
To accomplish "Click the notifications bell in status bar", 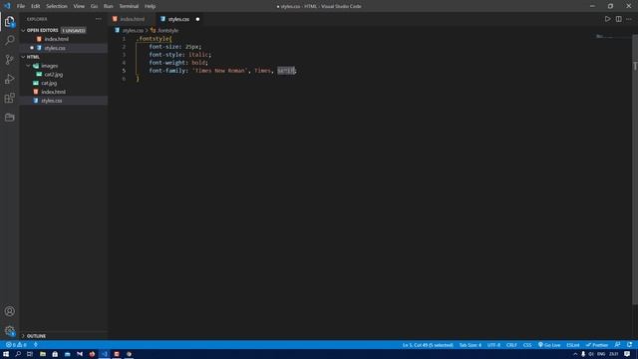I will 629,345.
